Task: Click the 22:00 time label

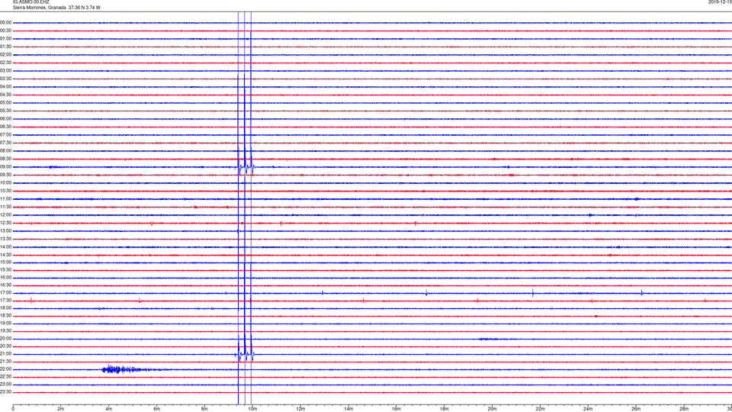Action: 5,369
